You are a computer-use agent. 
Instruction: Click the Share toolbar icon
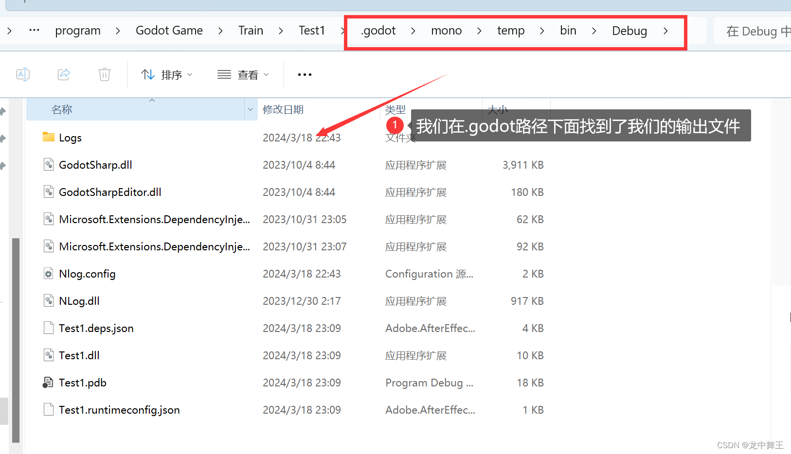(x=64, y=74)
